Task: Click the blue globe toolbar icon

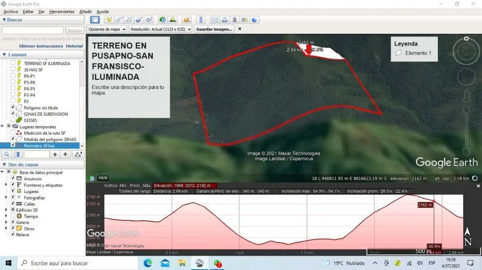Action: pos(254,20)
